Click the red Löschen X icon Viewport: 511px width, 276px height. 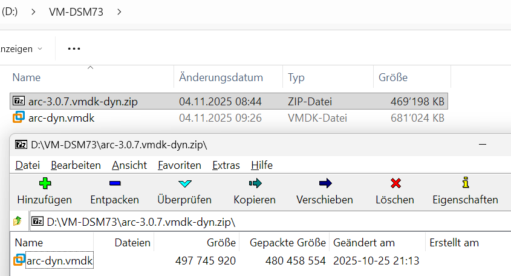pos(395,183)
